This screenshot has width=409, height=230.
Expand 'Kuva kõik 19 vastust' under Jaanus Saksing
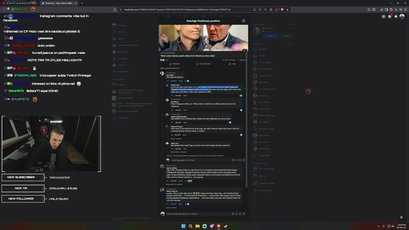pyautogui.click(x=174, y=184)
